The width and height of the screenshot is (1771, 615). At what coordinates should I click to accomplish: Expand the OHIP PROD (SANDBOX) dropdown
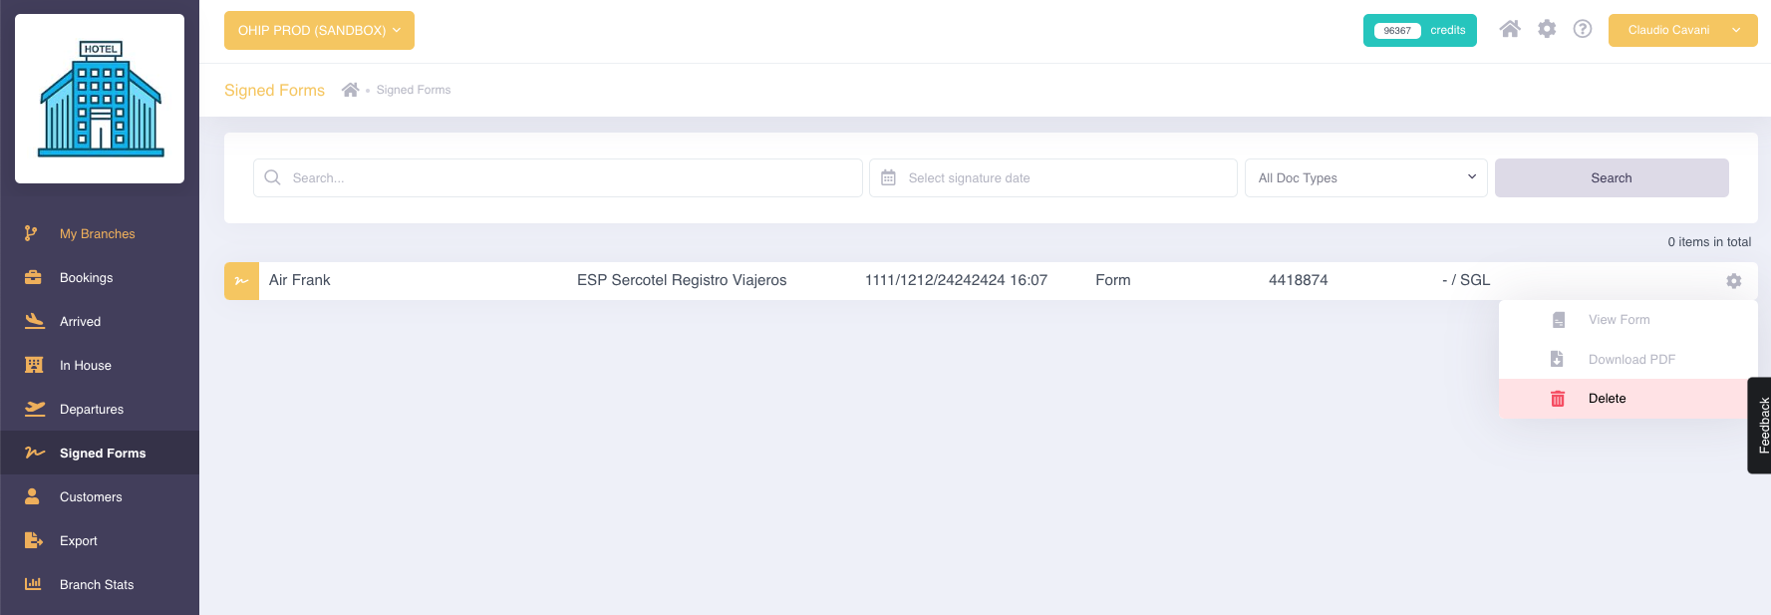319,30
